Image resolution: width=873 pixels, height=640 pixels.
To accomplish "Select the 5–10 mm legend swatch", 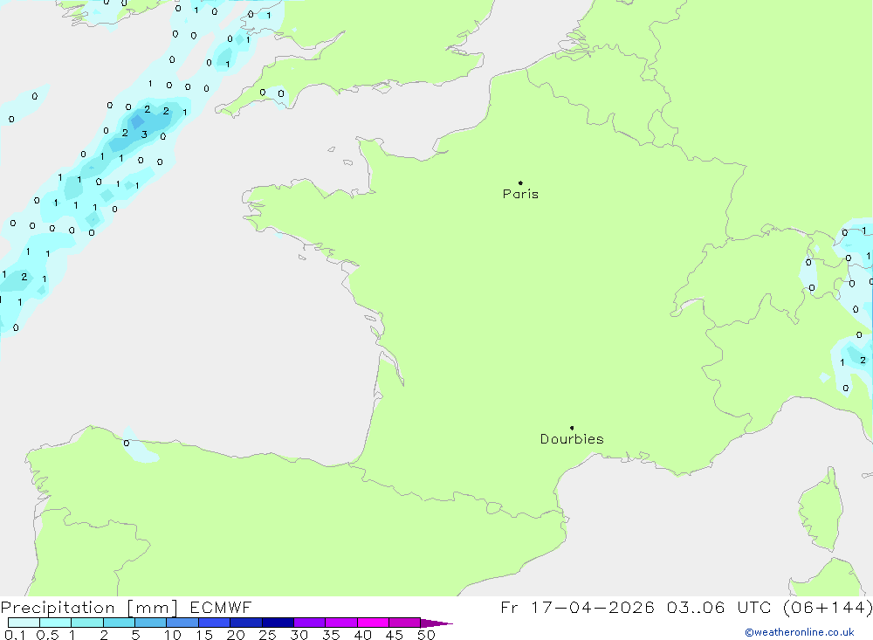I will pos(151,623).
